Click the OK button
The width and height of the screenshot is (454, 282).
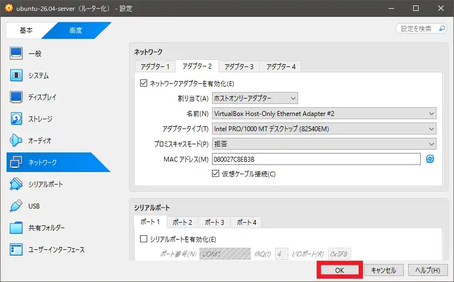click(x=340, y=270)
